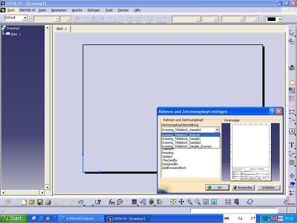
Task: Click the What's This help cursor icon
Action: [98, 202]
